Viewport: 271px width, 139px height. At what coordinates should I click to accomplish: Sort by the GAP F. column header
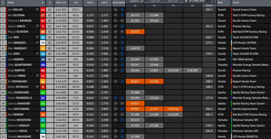[104, 3]
